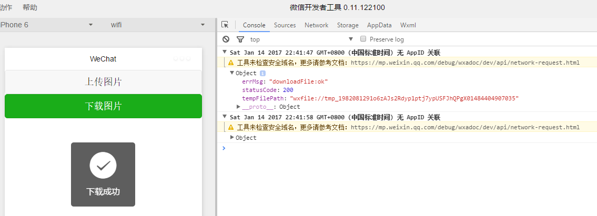Collapse the expanded Object in console
This screenshot has width=597, height=216.
coord(232,73)
